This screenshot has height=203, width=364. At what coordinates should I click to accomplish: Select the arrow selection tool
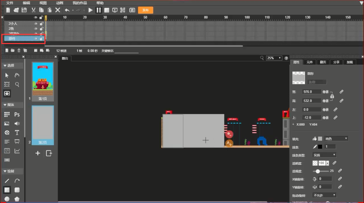click(x=7, y=75)
